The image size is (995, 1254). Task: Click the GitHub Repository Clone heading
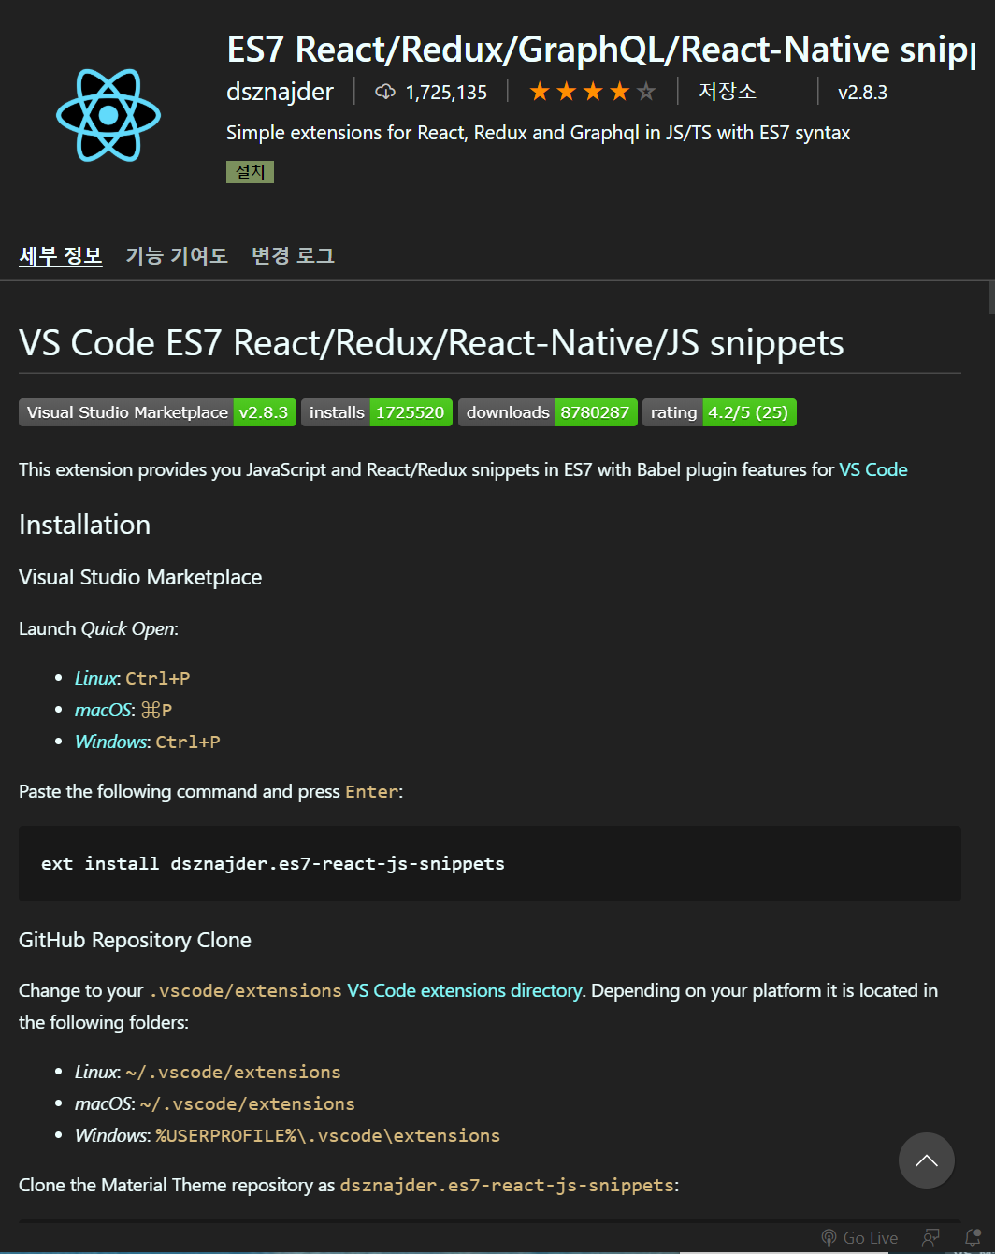(135, 940)
